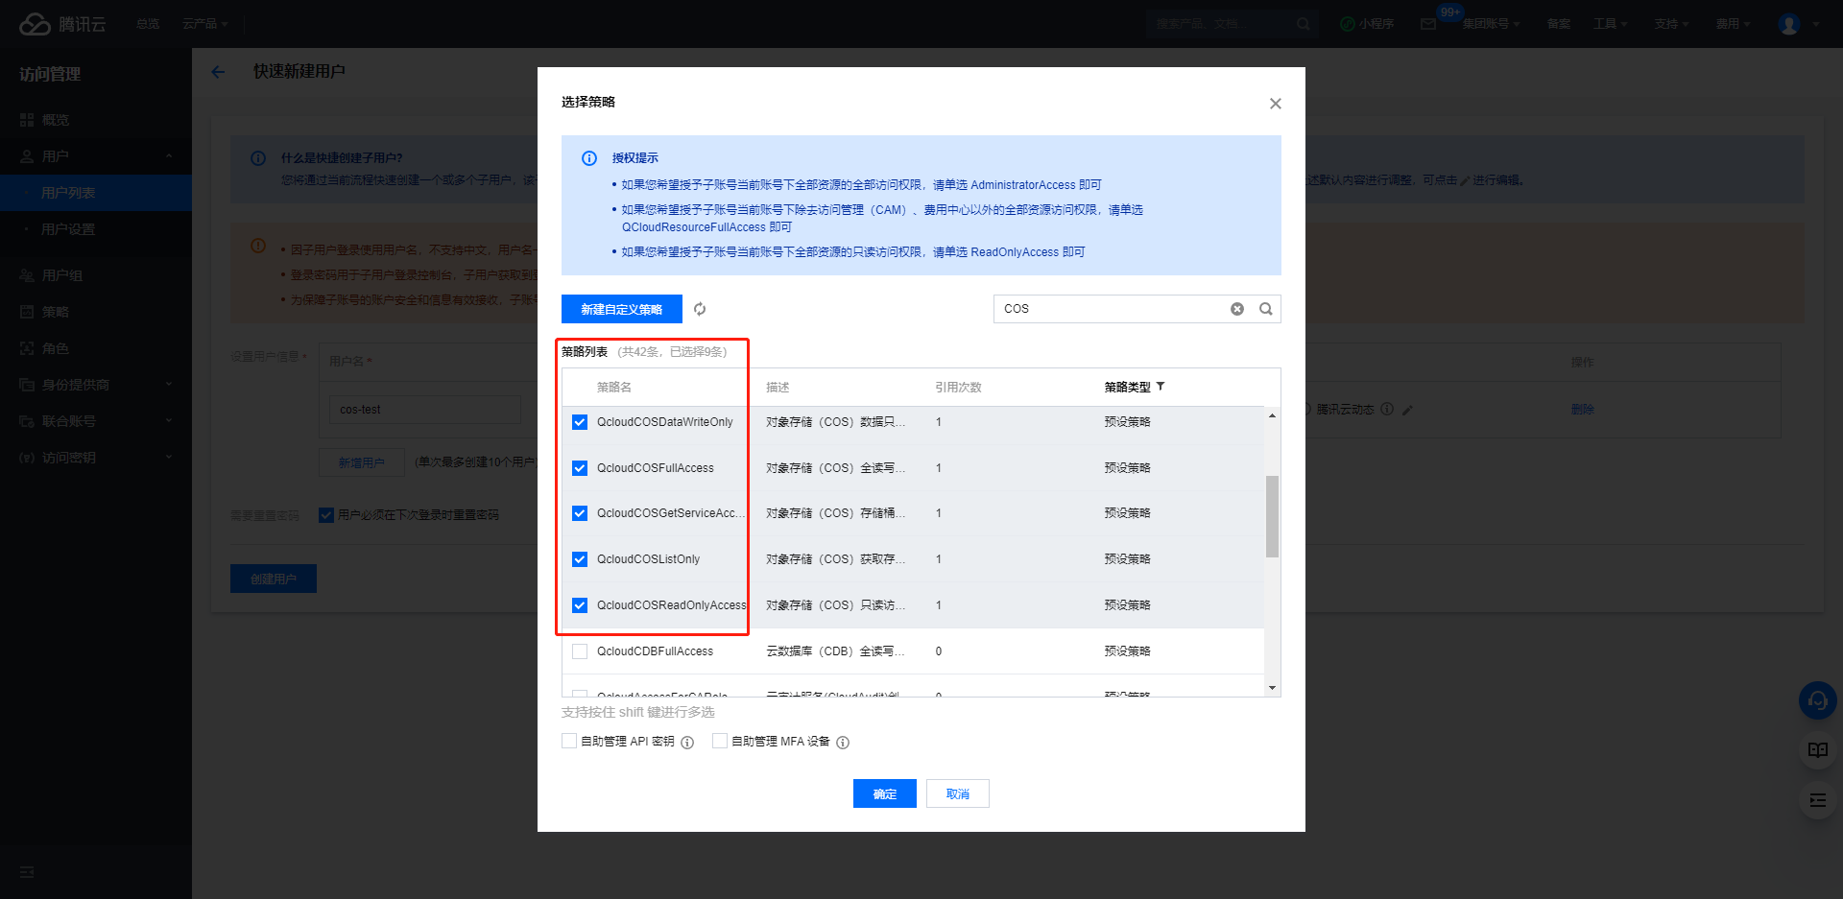Click the 授权提示 info icon
The width and height of the screenshot is (1843, 899).
[x=589, y=158]
